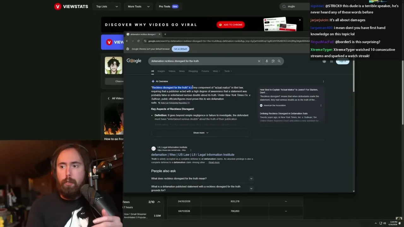The height and width of the screenshot is (227, 404).
Task: Open Google Lens image search
Action: [273, 61]
